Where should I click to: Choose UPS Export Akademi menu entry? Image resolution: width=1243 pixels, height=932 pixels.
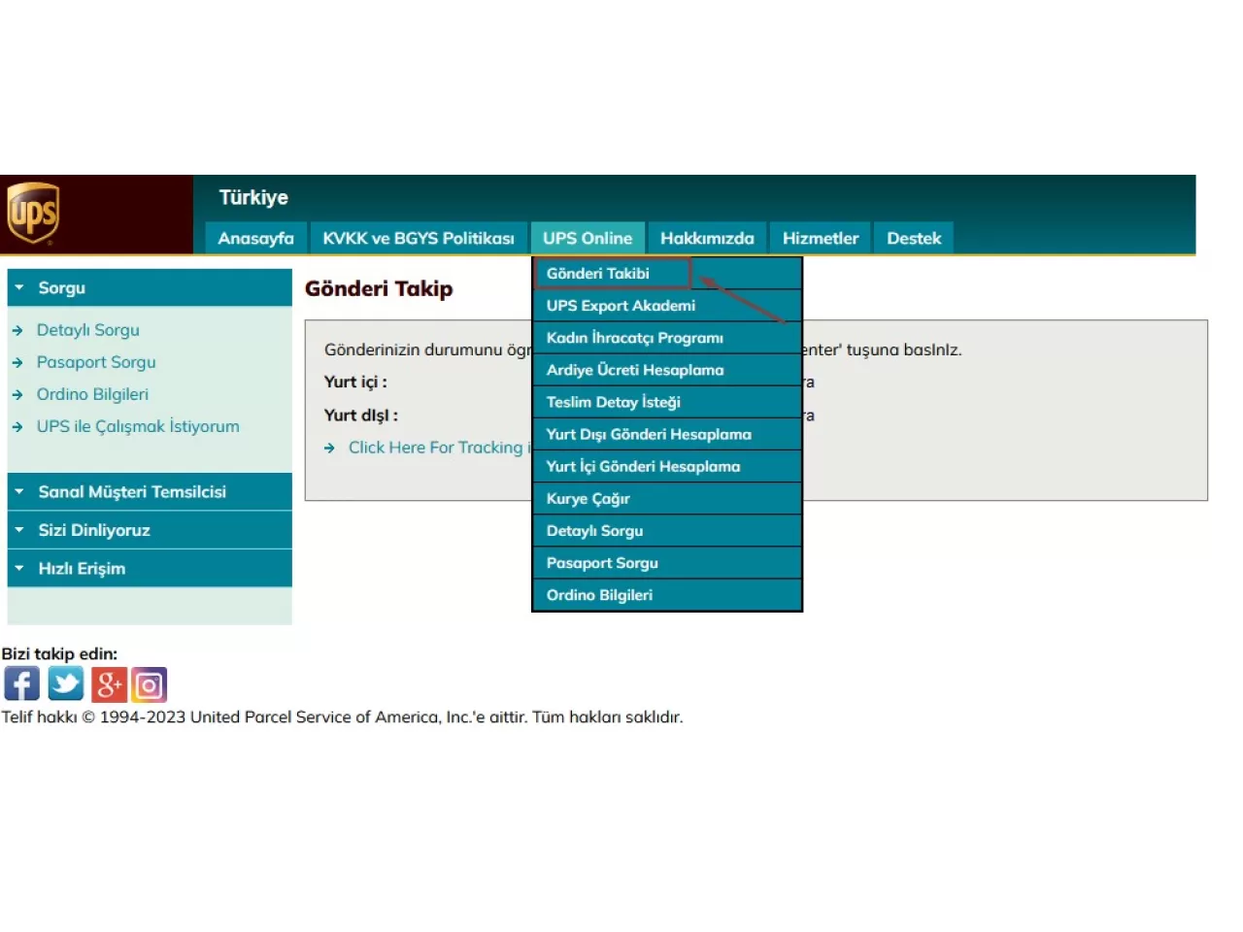coord(621,306)
